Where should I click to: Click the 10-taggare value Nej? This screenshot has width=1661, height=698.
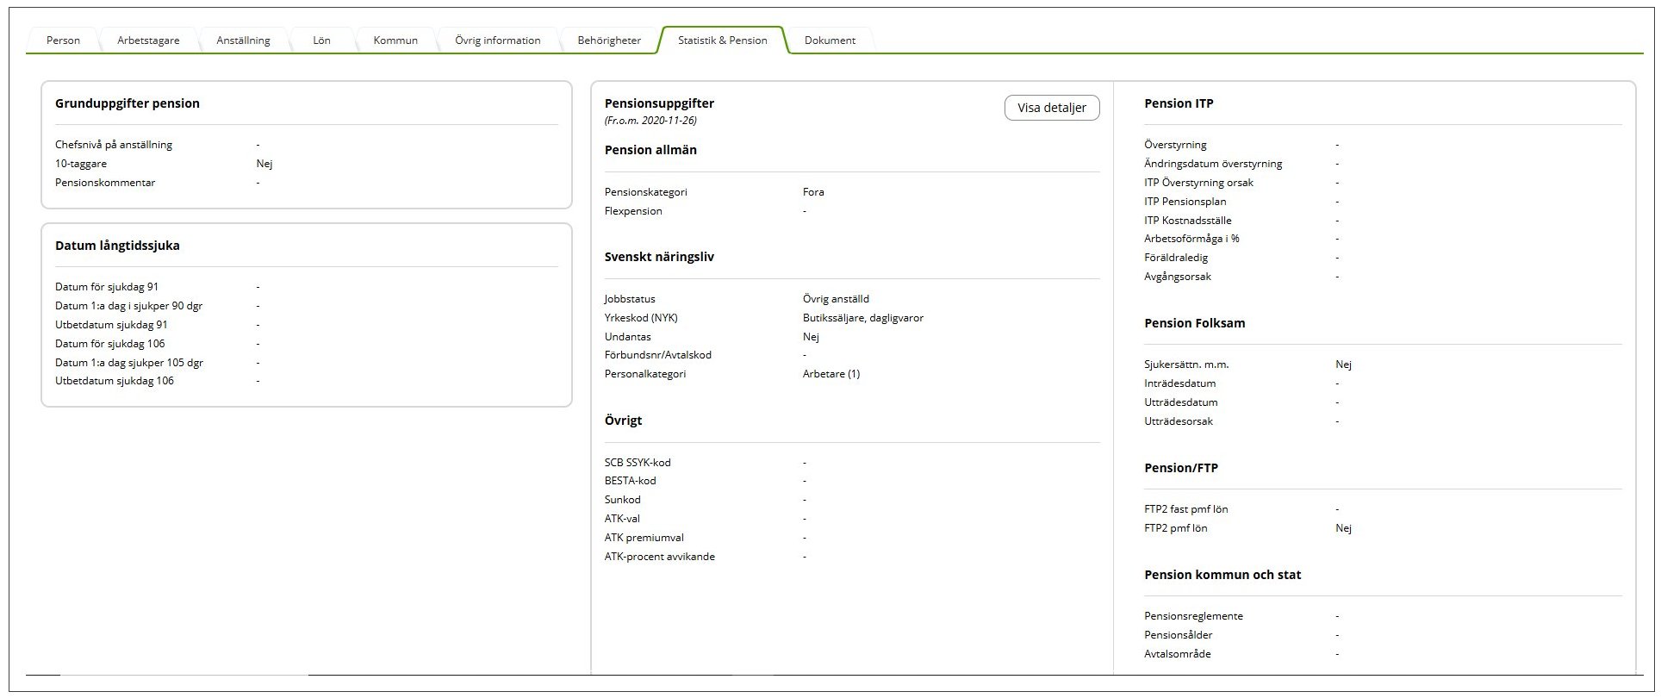[x=264, y=164]
